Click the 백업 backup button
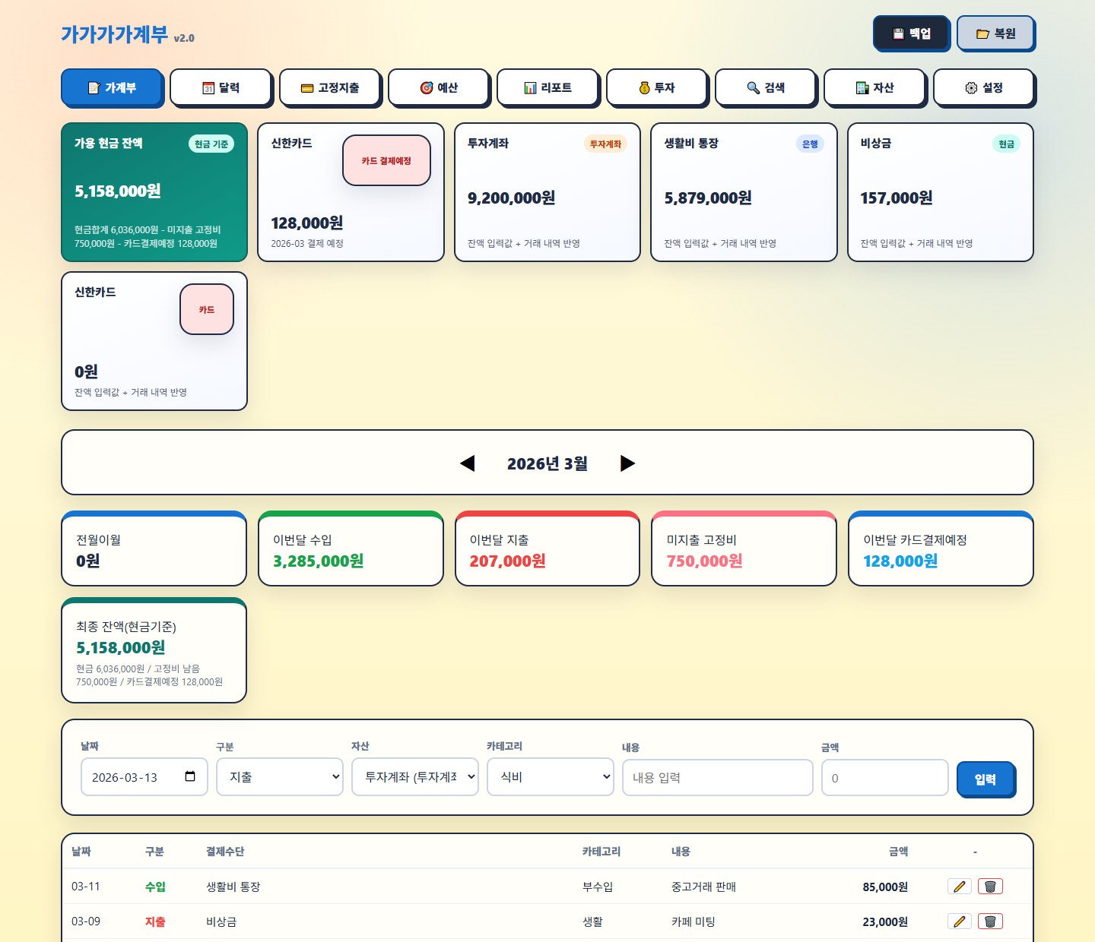The height and width of the screenshot is (942, 1095). click(911, 33)
